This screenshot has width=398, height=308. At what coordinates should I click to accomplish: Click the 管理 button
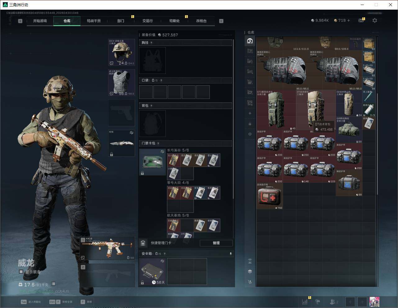coord(216,243)
